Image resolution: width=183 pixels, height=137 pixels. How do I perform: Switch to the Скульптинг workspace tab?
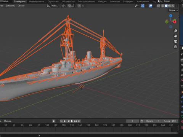53,2
